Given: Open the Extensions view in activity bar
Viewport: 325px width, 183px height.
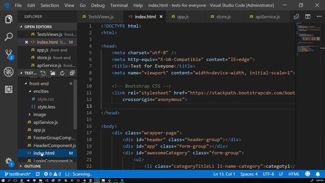Looking at the screenshot, I should point(9,89).
